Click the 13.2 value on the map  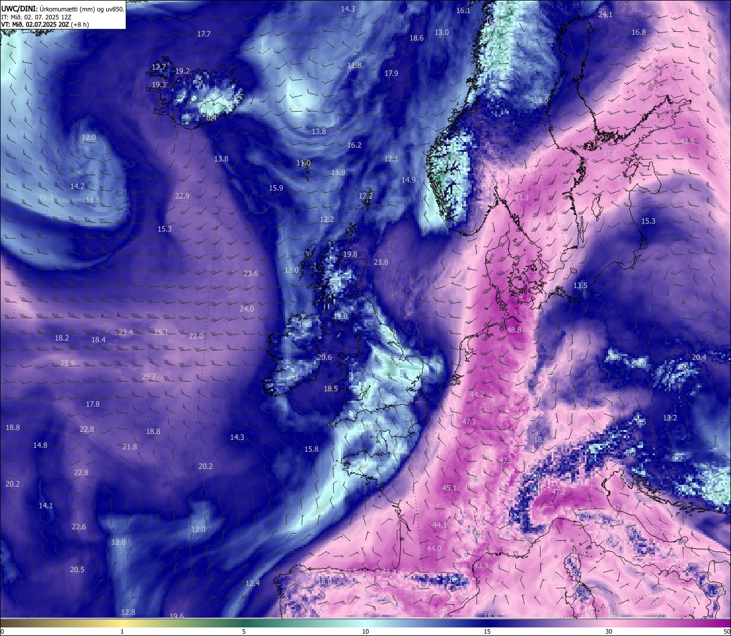(670, 418)
